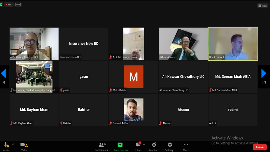
Task: Select Md. Soman Miah ABIA tile
Action: (x=233, y=77)
